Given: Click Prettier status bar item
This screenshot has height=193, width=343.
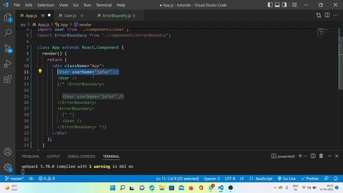Looking at the screenshot, I should [310, 179].
